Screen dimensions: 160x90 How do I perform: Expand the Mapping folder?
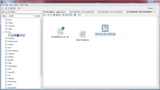click(10, 78)
